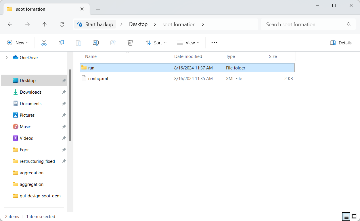Sort by Type column header
The height and width of the screenshot is (221, 360).
231,56
